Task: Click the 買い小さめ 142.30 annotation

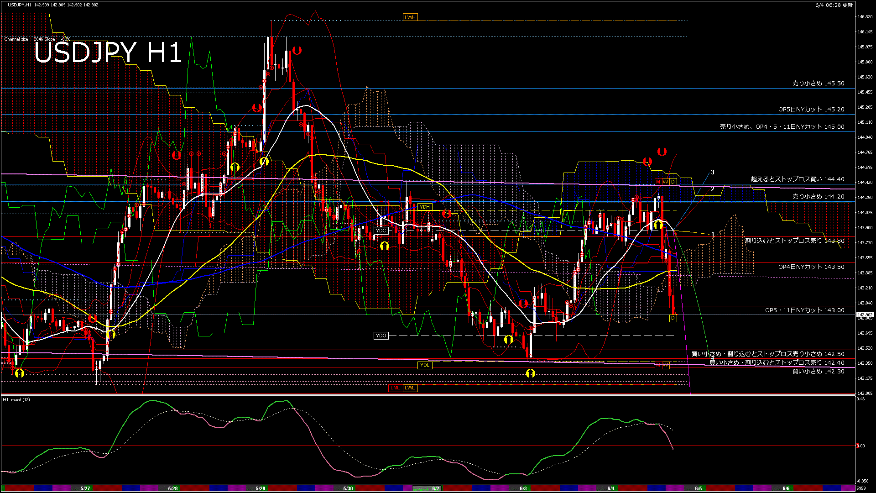Action: pyautogui.click(x=819, y=372)
